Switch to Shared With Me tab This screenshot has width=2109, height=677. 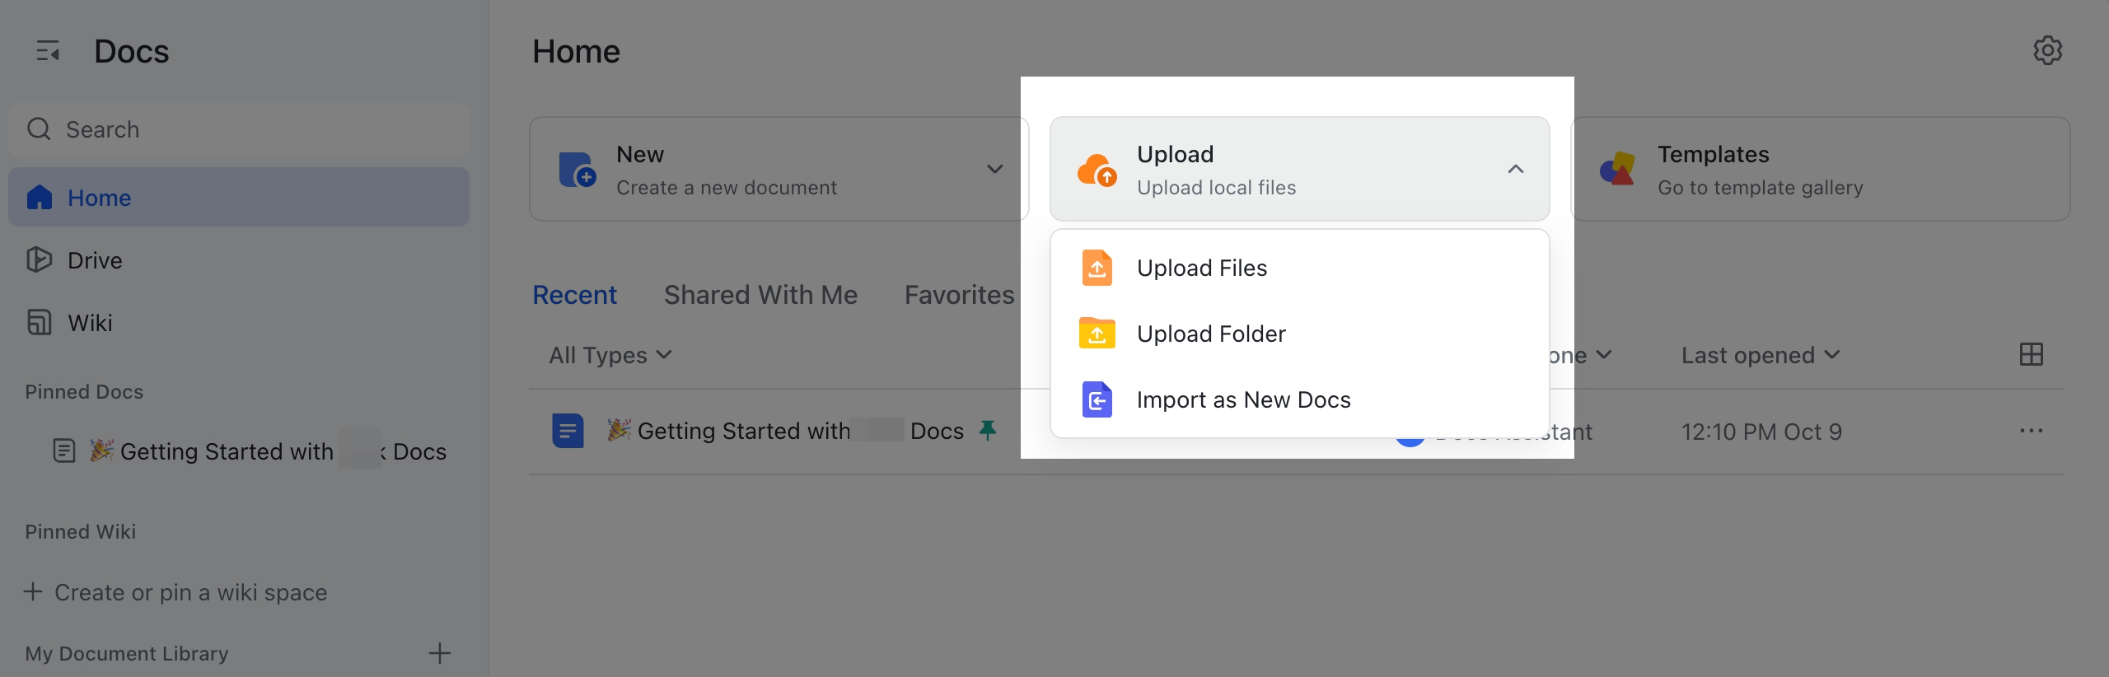pyautogui.click(x=760, y=295)
